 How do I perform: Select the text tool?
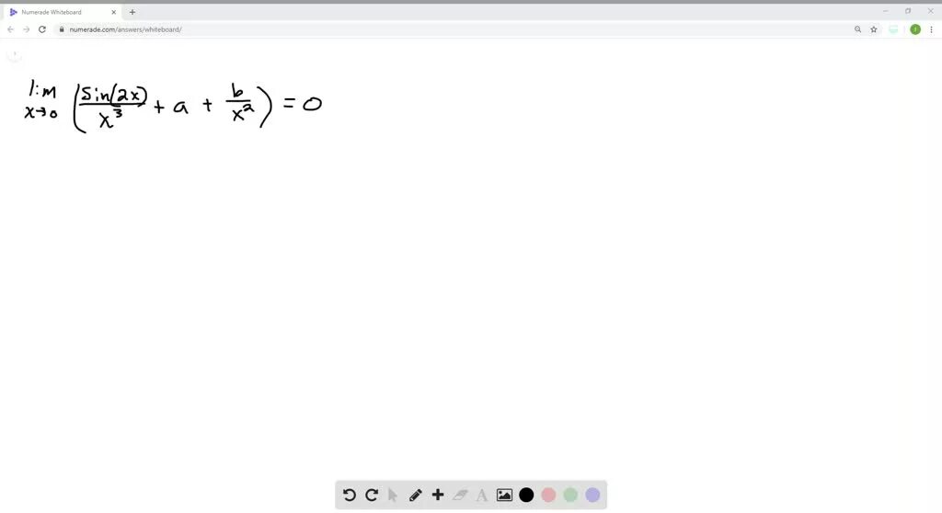coord(482,495)
